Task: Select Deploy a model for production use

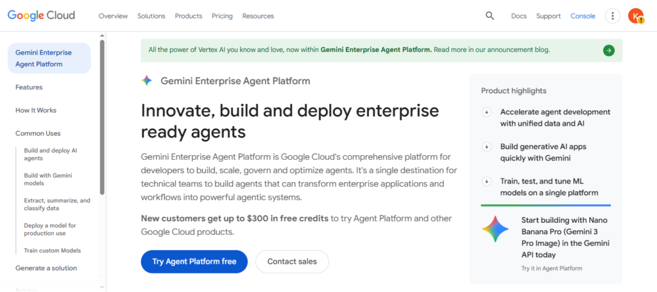Action: [50, 229]
